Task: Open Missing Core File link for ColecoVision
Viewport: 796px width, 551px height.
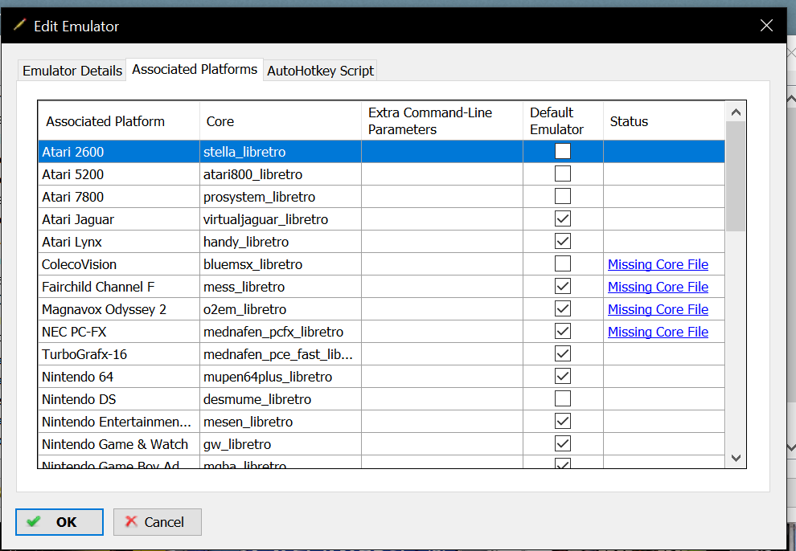Action: pyautogui.click(x=658, y=264)
